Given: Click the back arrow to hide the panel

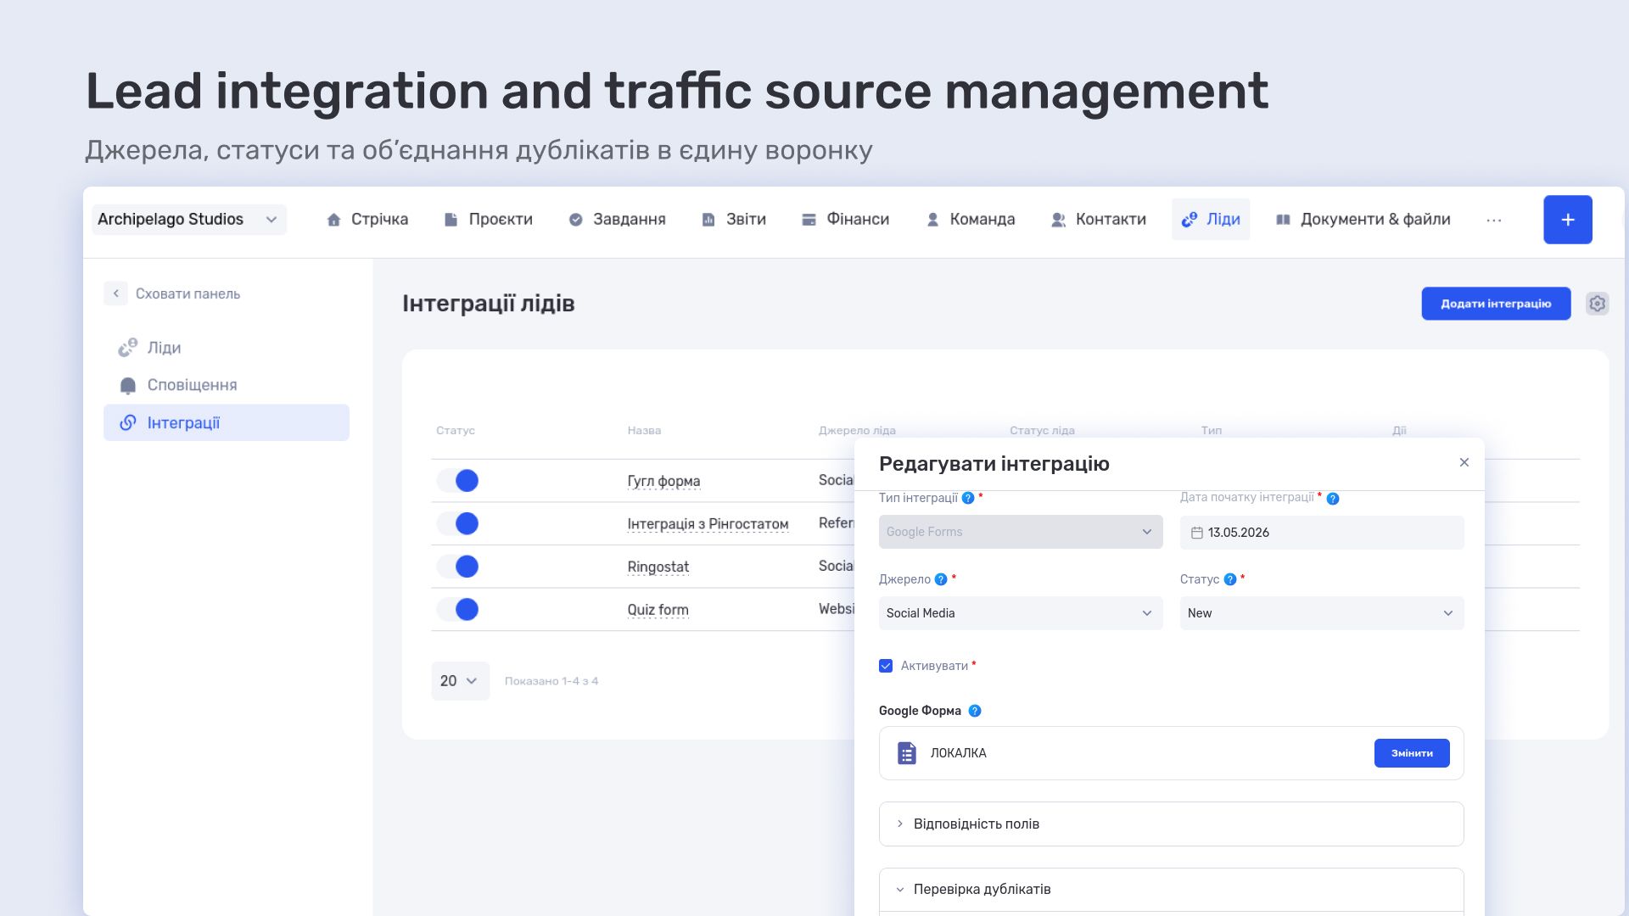Looking at the screenshot, I should pyautogui.click(x=115, y=293).
